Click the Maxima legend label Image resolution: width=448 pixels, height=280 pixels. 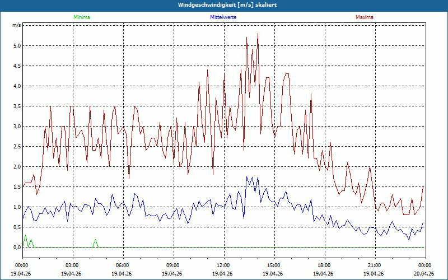coord(364,17)
